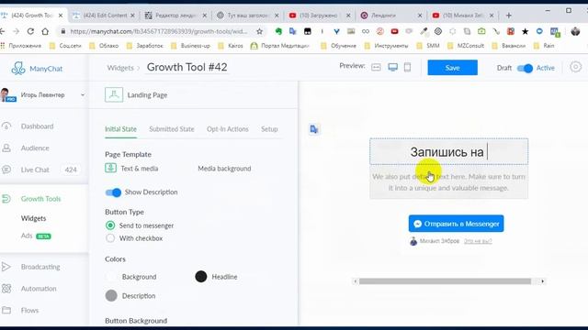Switch to Submitted State tab
Image resolution: width=588 pixels, height=330 pixels.
[172, 129]
